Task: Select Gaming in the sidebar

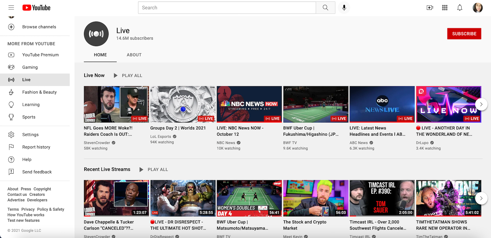Action: point(35,67)
